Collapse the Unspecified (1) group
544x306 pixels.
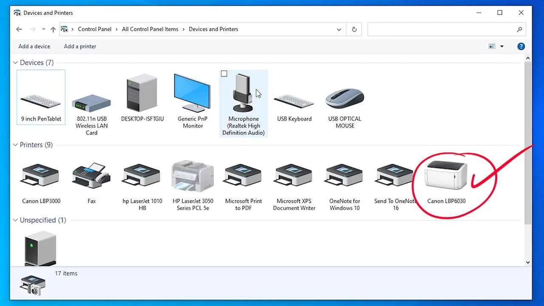coord(15,220)
